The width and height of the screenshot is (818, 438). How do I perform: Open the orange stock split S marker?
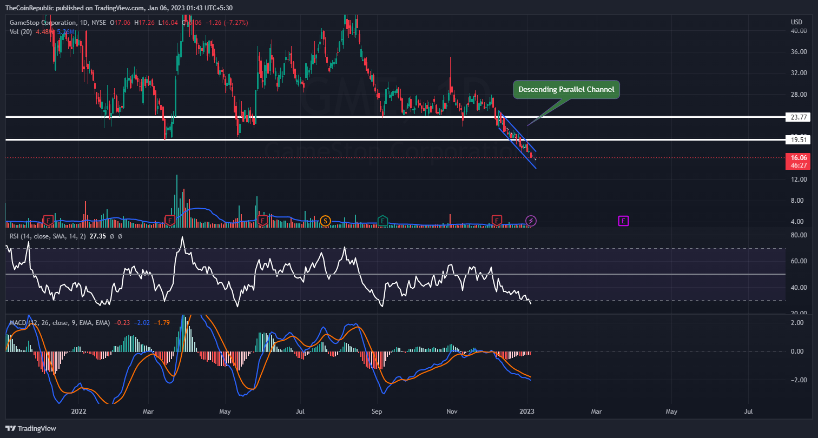click(x=325, y=221)
